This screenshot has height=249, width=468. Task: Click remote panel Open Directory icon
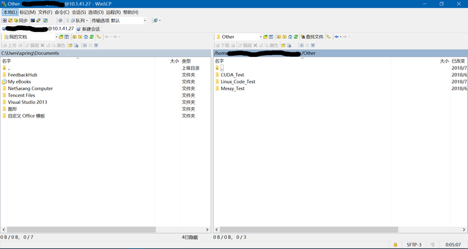pos(266,37)
